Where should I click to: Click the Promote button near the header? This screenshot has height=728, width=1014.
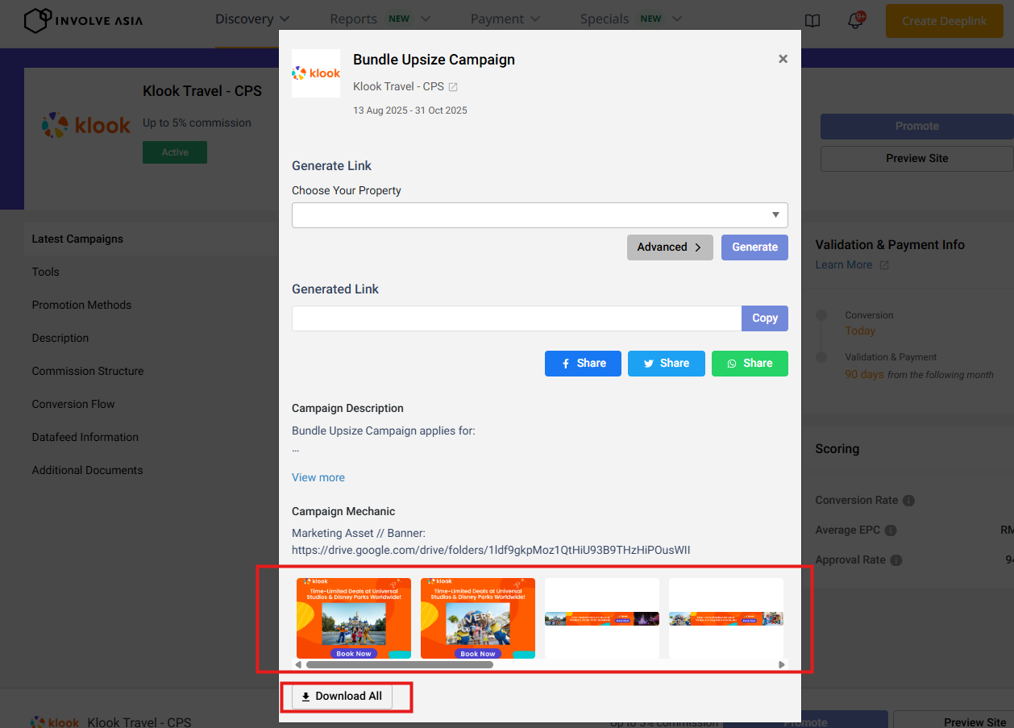917,127
